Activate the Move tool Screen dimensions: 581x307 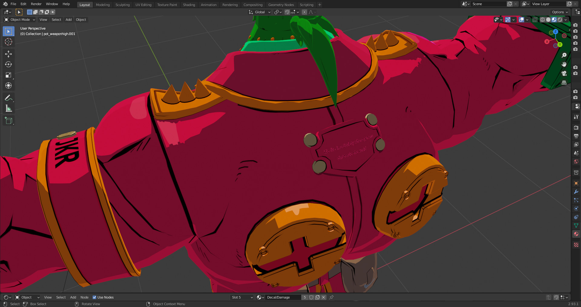coord(8,54)
